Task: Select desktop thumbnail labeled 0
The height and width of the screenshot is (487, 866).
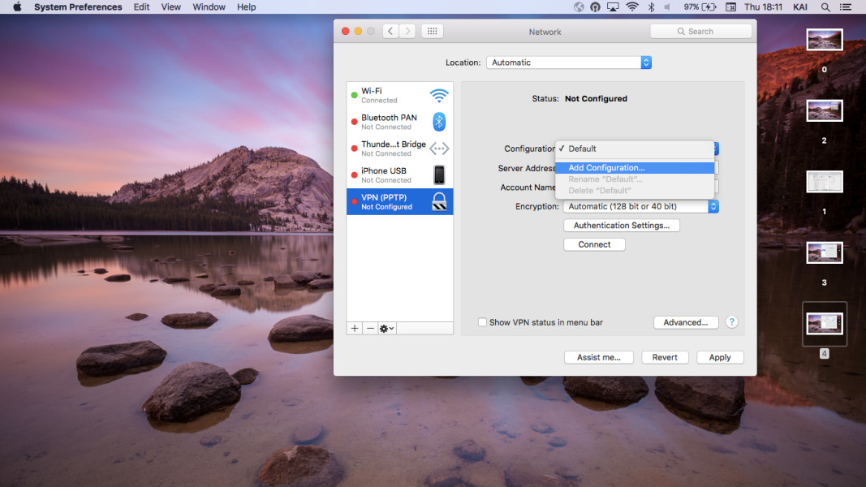Action: 824,40
